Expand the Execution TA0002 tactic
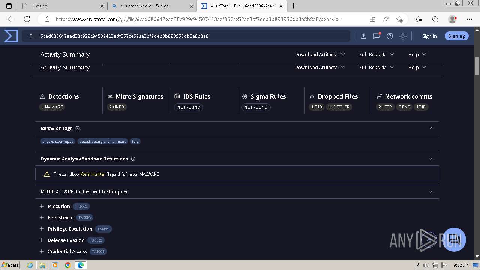 click(42, 206)
